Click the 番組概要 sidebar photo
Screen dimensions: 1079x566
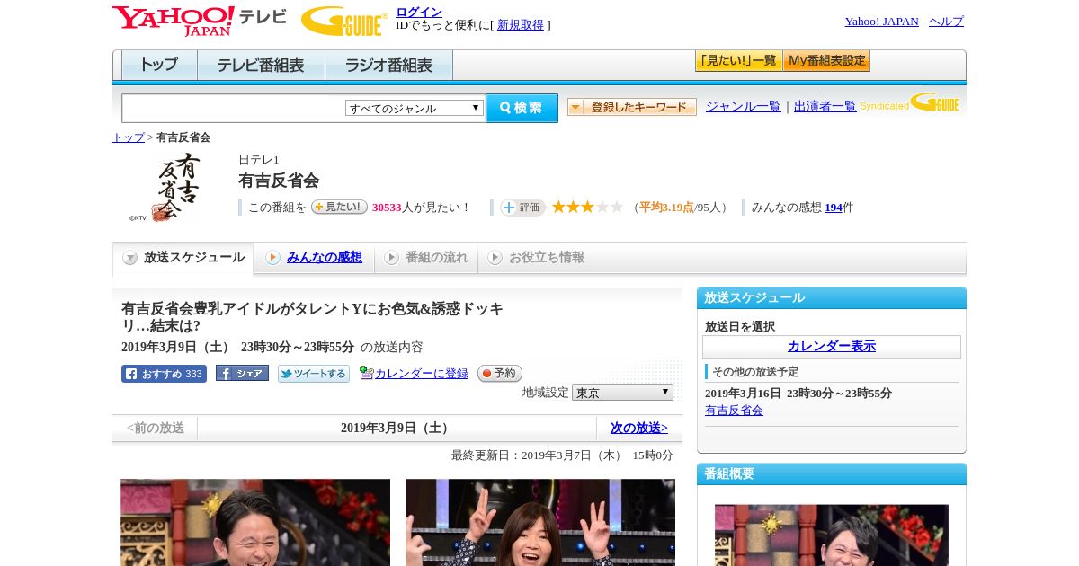click(x=832, y=535)
